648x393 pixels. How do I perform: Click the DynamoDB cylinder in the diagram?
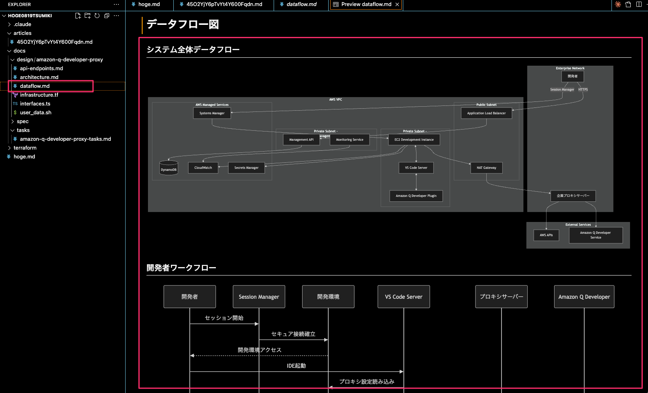tap(169, 168)
